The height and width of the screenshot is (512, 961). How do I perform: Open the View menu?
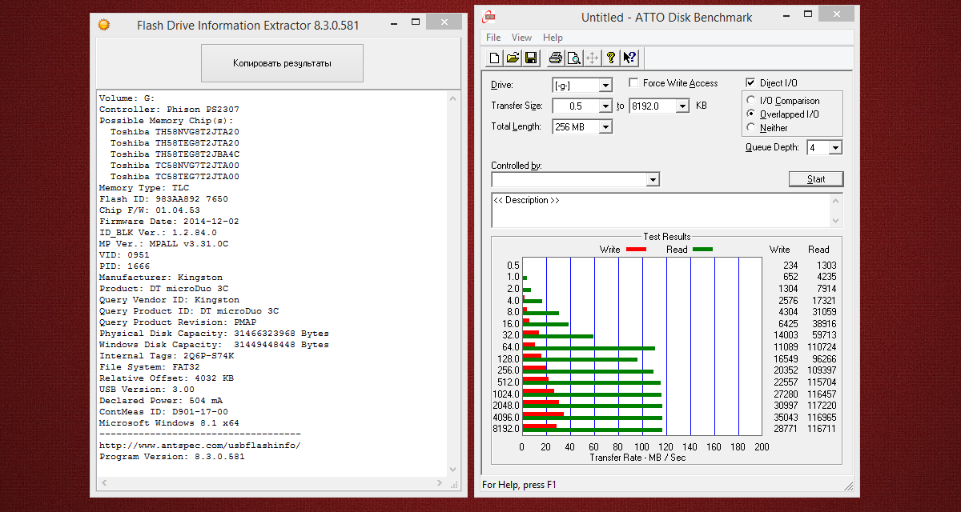pyautogui.click(x=521, y=38)
